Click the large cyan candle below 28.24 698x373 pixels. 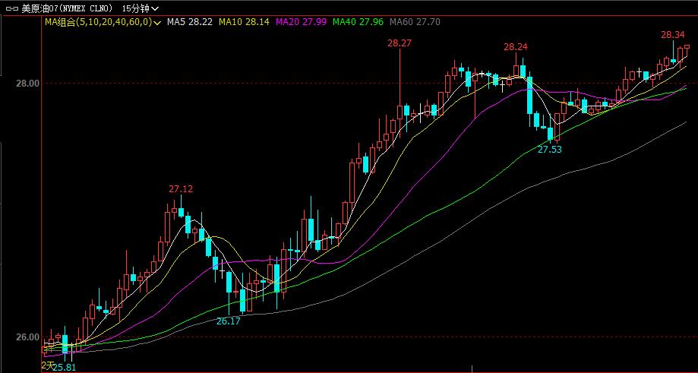[x=529, y=94]
